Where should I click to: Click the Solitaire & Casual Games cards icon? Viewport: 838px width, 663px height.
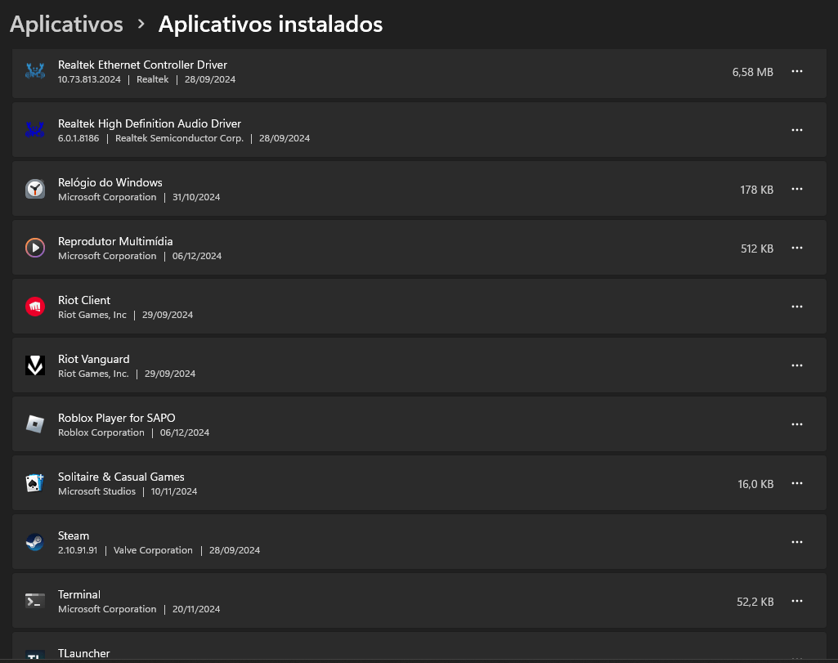pyautogui.click(x=35, y=483)
